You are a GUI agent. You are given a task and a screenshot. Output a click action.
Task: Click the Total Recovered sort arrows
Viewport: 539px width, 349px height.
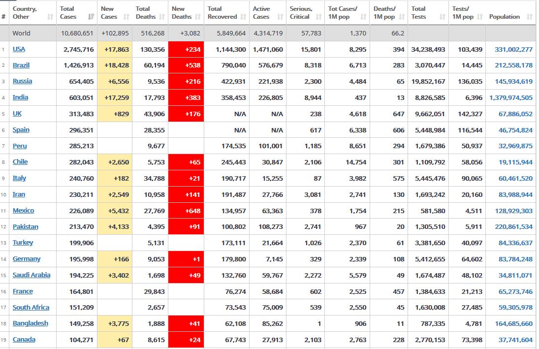click(243, 17)
